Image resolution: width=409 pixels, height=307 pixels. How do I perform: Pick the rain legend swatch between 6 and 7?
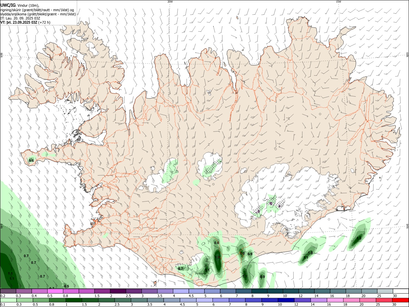click(220, 300)
